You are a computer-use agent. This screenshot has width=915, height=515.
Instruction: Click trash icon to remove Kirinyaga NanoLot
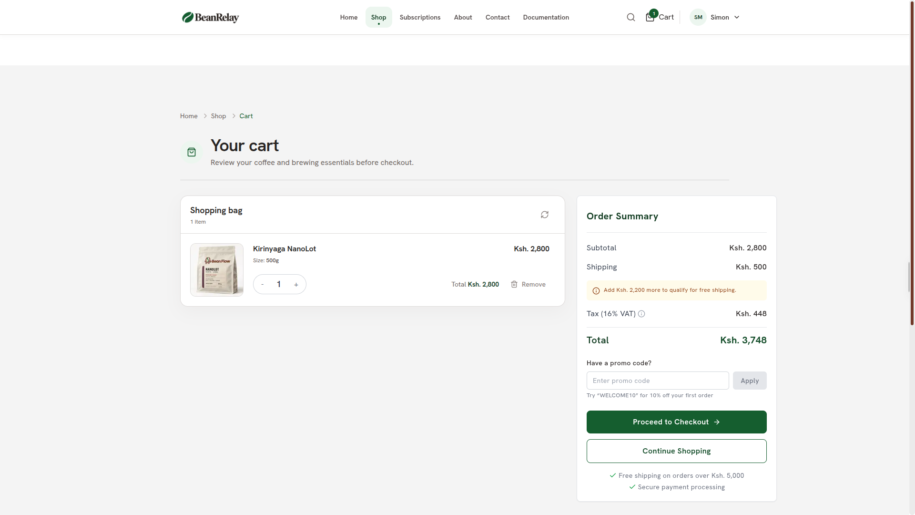pyautogui.click(x=514, y=284)
